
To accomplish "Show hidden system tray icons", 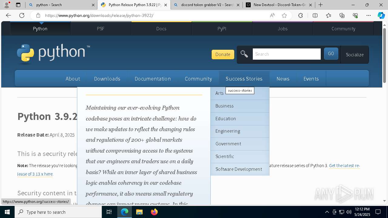I will 327,212.
